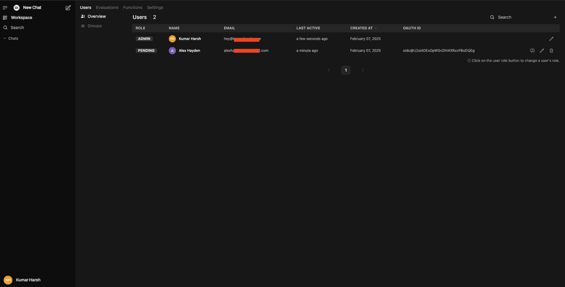The image size is (565, 287).
Task: Click the next page chevron
Action: point(362,70)
